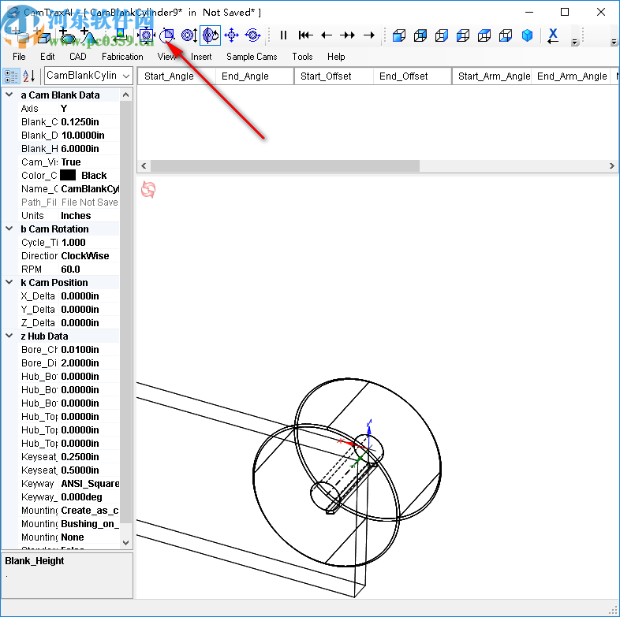Open the Fabrication menu
This screenshot has height=617, width=620.
point(122,57)
